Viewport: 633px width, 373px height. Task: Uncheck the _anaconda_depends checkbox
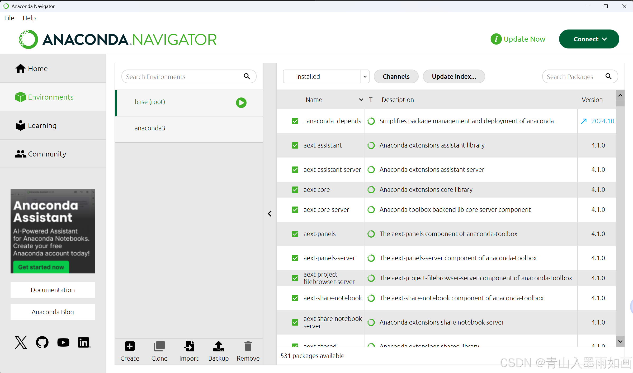tap(295, 121)
